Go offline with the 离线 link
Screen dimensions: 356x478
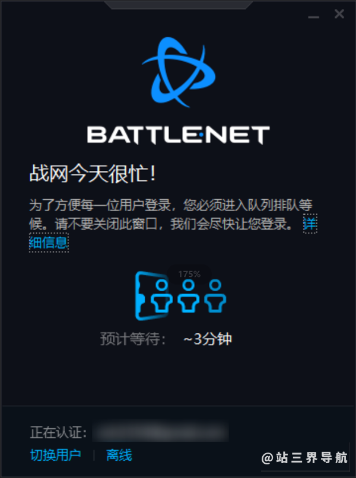click(119, 455)
